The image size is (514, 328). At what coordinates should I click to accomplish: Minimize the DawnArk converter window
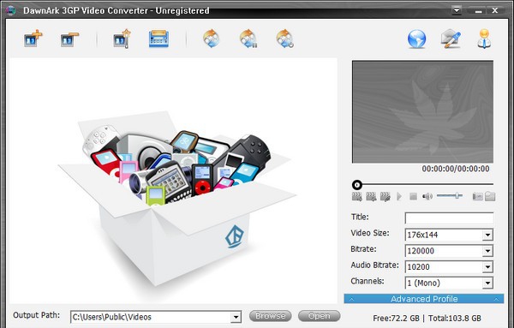pyautogui.click(x=478, y=10)
